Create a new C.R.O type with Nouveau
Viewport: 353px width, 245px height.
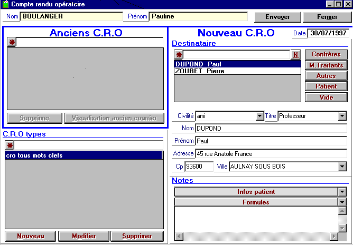(x=31, y=236)
